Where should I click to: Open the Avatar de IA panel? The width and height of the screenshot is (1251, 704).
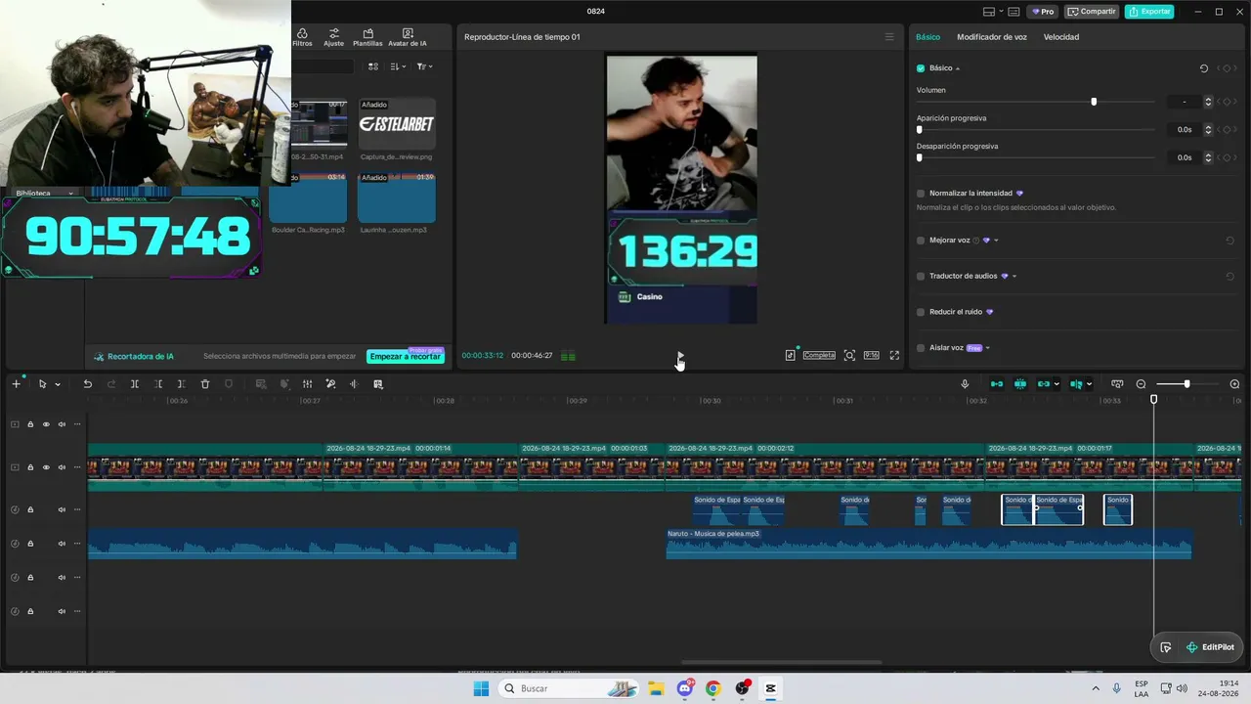point(408,37)
